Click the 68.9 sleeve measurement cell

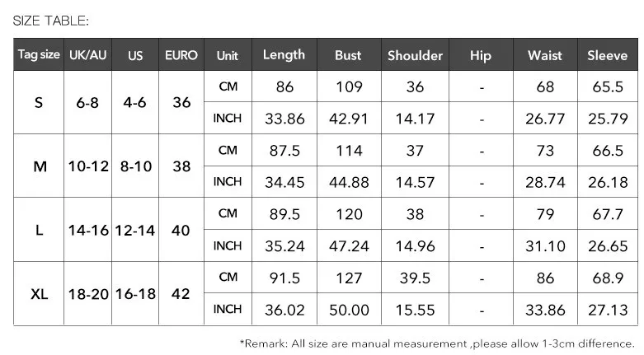tap(608, 278)
